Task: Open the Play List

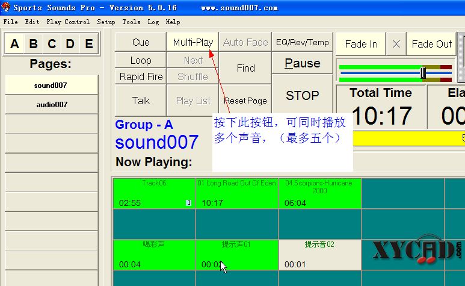Action: pyautogui.click(x=192, y=101)
